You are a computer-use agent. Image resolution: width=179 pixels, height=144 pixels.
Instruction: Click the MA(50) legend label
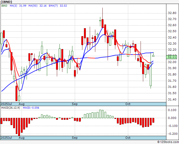click(33, 6)
